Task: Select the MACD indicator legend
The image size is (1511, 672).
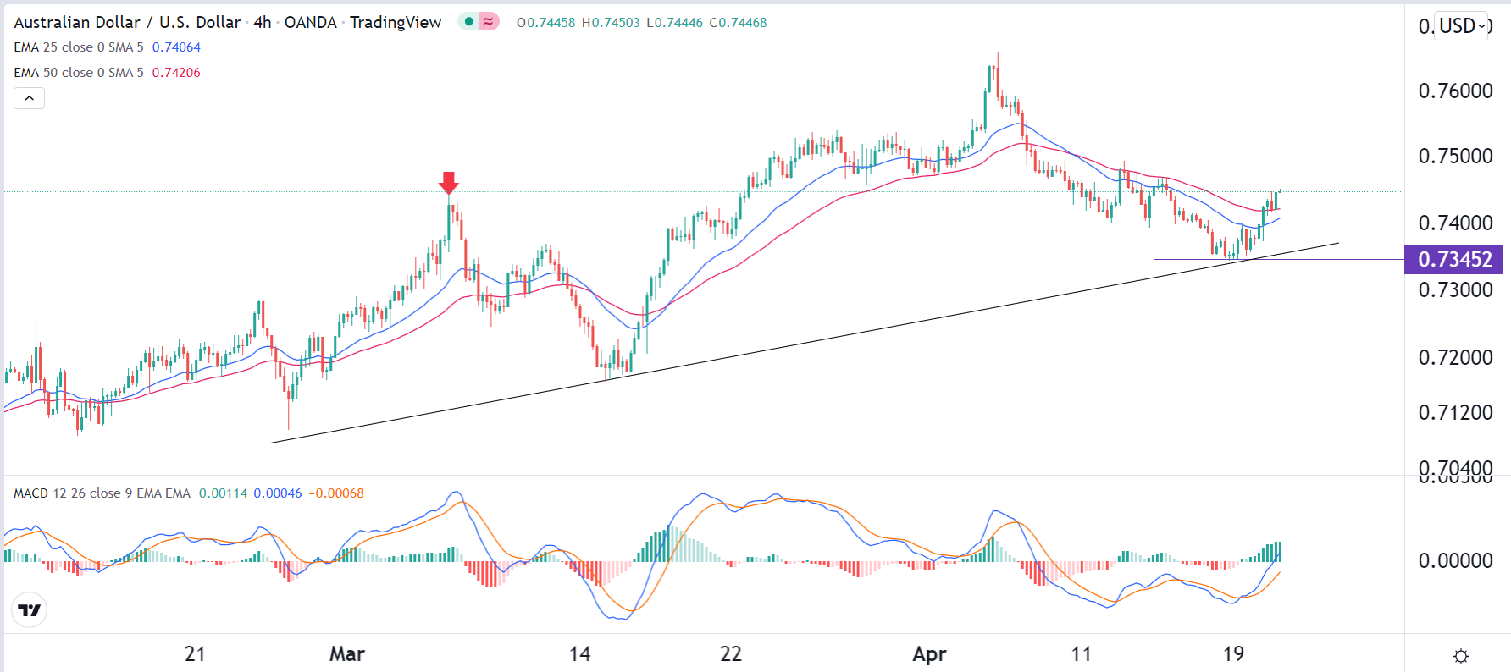Action: pos(102,493)
